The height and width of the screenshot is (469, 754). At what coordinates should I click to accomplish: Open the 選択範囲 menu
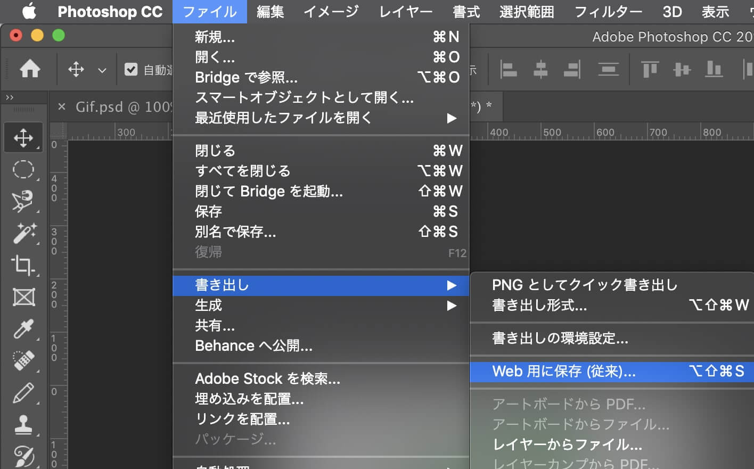pos(527,11)
